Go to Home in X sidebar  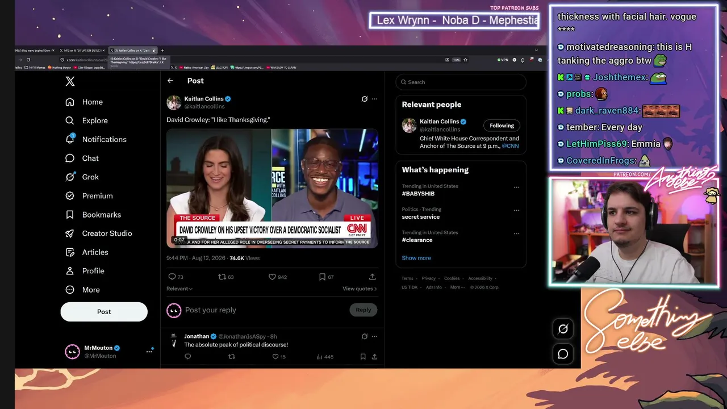click(x=84, y=102)
